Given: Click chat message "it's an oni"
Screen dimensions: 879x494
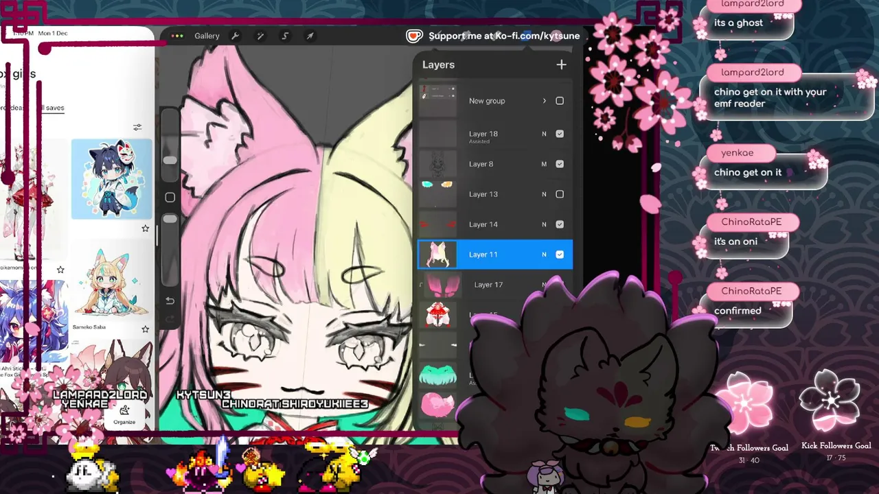Looking at the screenshot, I should pos(735,242).
